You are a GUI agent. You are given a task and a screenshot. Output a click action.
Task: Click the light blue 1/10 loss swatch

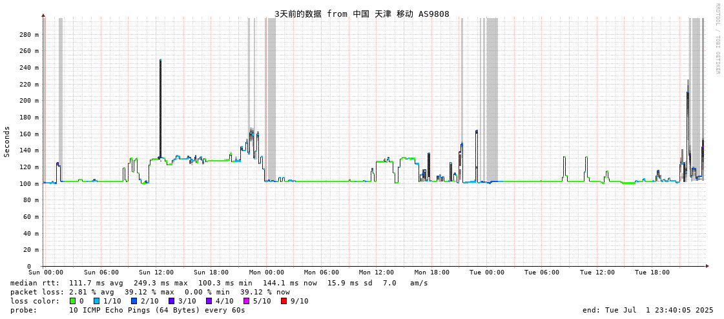(96, 301)
